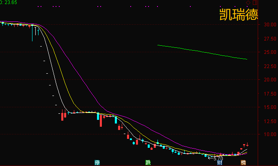Click the 停 suspension marker icon
Screen dimensions: 278x166
[x=97, y=163]
